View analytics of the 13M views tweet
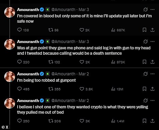The height and width of the screenshot is (130, 159). tap(113, 89)
